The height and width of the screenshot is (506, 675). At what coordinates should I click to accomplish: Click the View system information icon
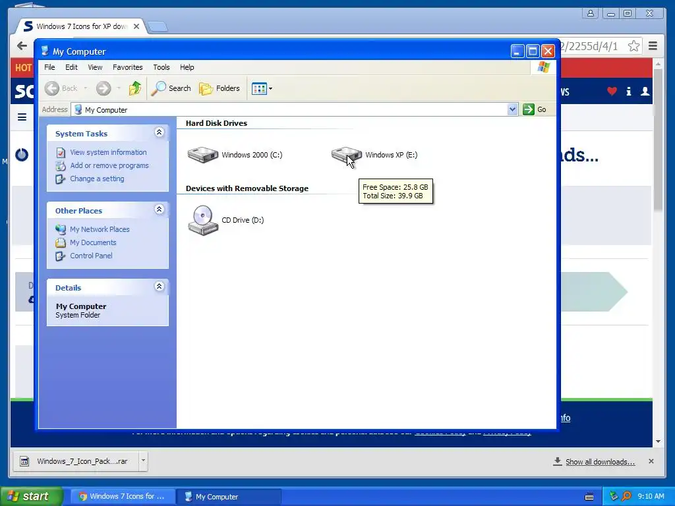point(61,152)
